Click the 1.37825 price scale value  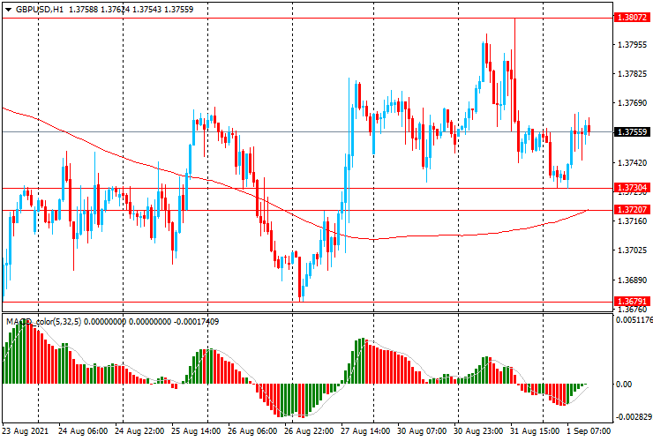[x=633, y=74]
